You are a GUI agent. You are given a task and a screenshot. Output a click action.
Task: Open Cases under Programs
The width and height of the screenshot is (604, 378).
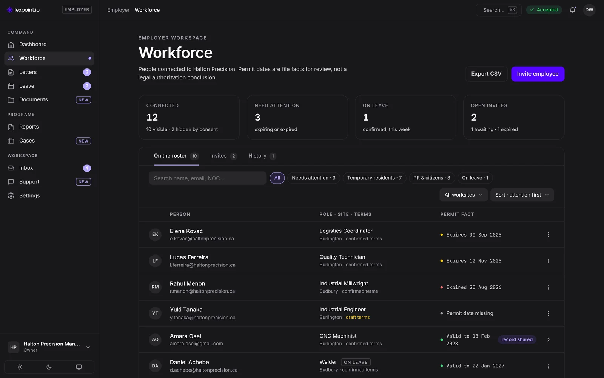click(x=49, y=141)
